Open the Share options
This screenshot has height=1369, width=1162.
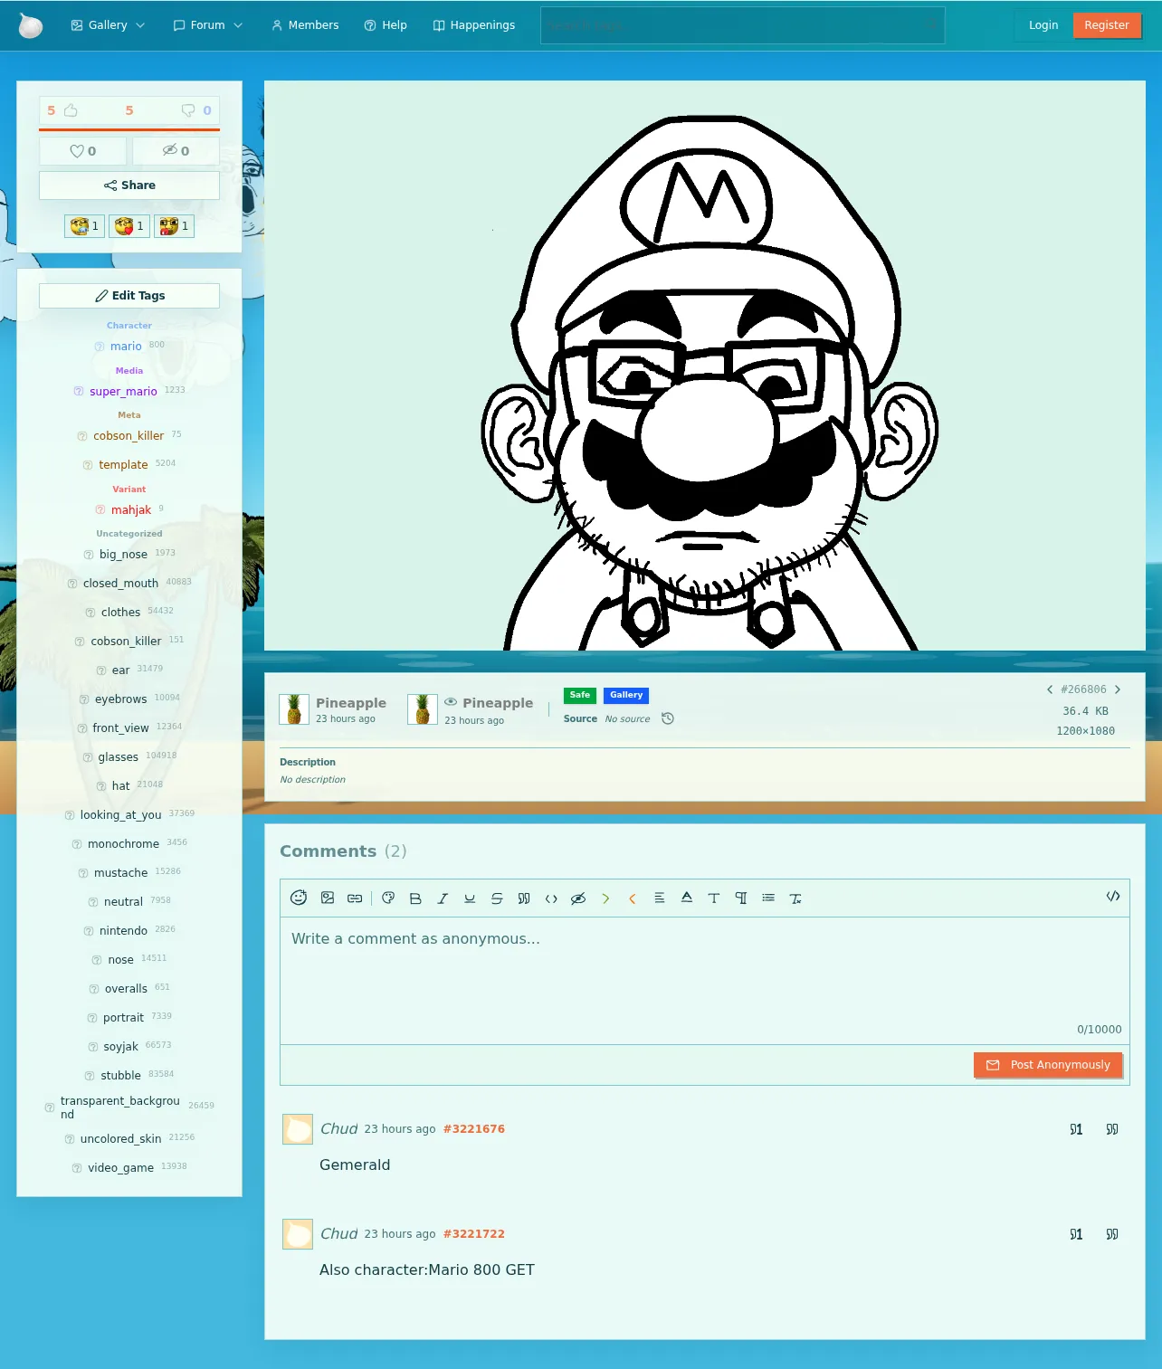coord(129,185)
